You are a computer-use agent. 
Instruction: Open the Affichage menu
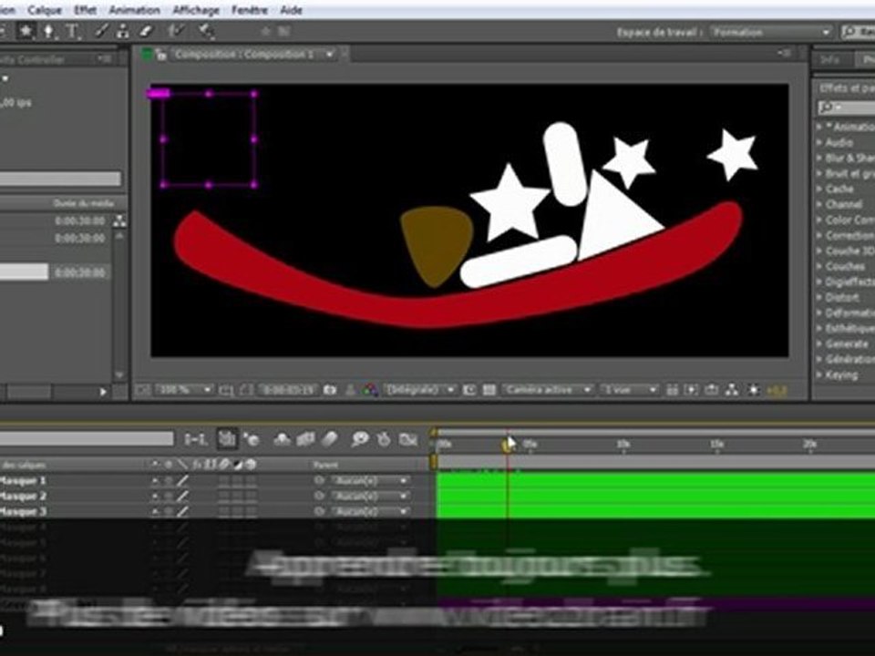point(196,10)
